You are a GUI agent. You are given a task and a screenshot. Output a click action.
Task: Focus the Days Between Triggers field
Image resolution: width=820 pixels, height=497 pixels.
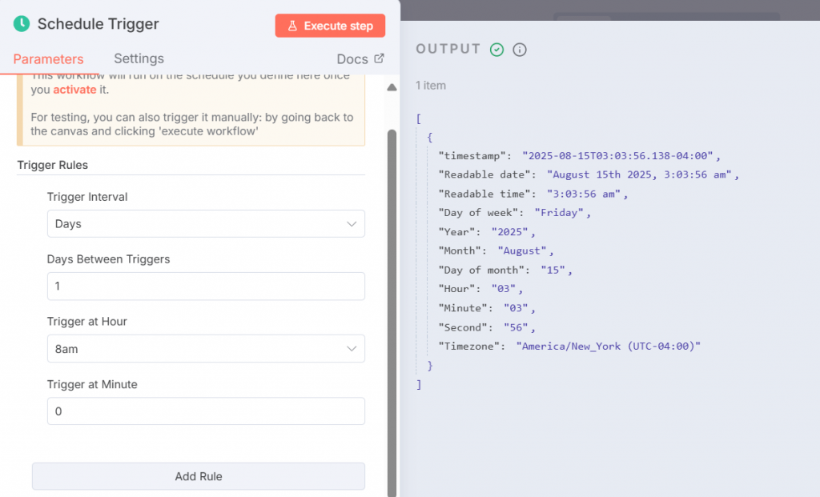[206, 287]
